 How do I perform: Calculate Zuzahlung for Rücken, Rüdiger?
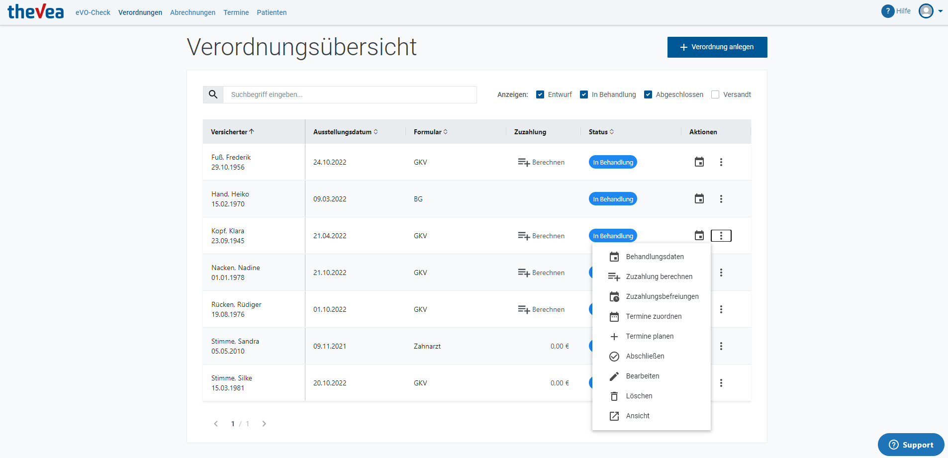click(541, 309)
